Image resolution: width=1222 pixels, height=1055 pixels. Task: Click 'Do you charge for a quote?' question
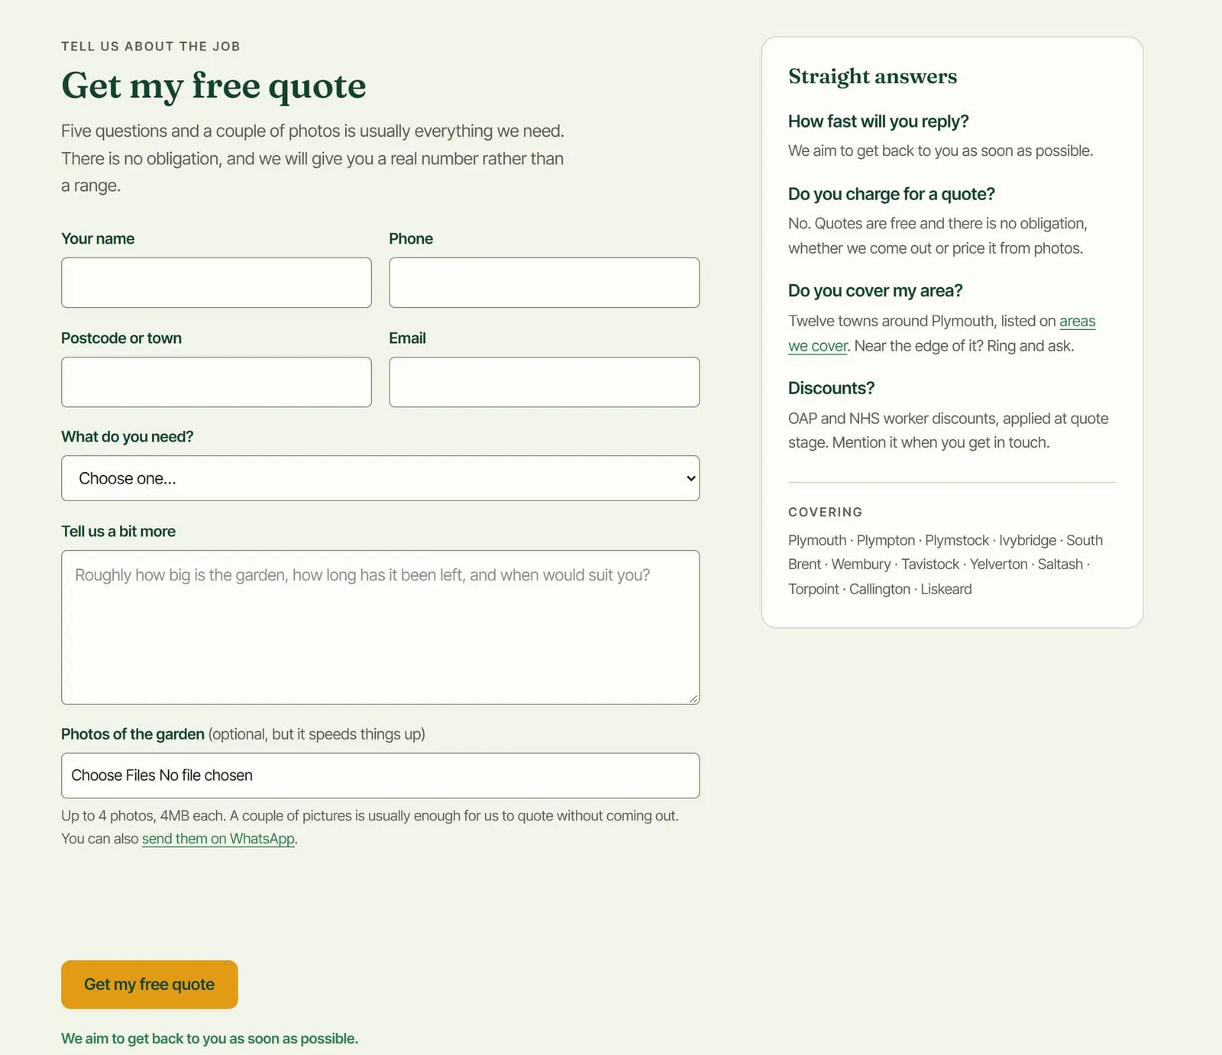891,194
